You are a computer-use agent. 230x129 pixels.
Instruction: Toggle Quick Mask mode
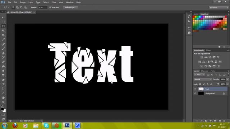(3, 115)
